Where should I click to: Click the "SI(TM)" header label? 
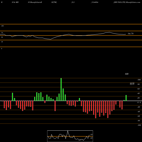tap(54, 2)
